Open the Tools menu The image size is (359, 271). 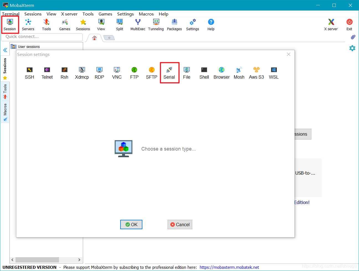88,14
